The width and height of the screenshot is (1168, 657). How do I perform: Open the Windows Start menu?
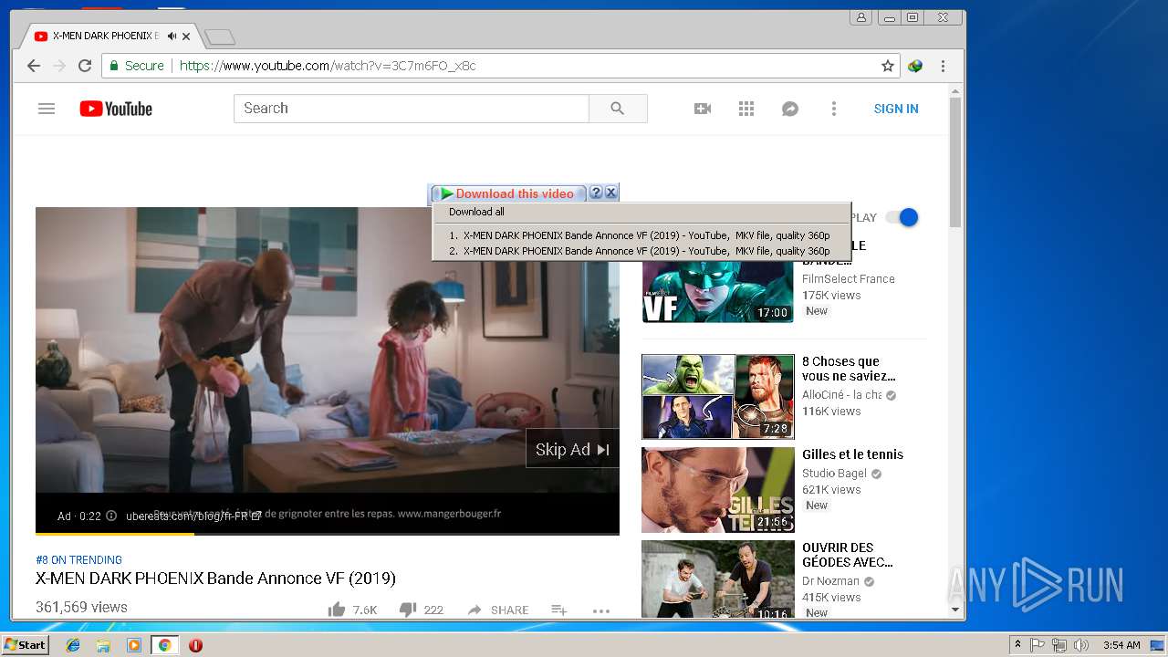25,645
